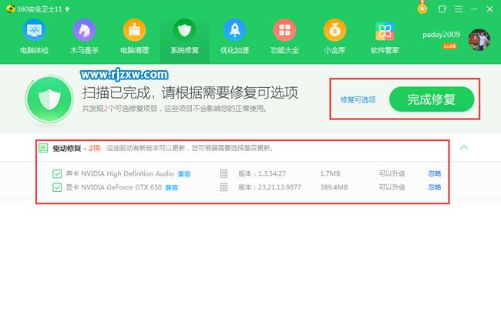Click the Lv28 level badge

coord(449,46)
